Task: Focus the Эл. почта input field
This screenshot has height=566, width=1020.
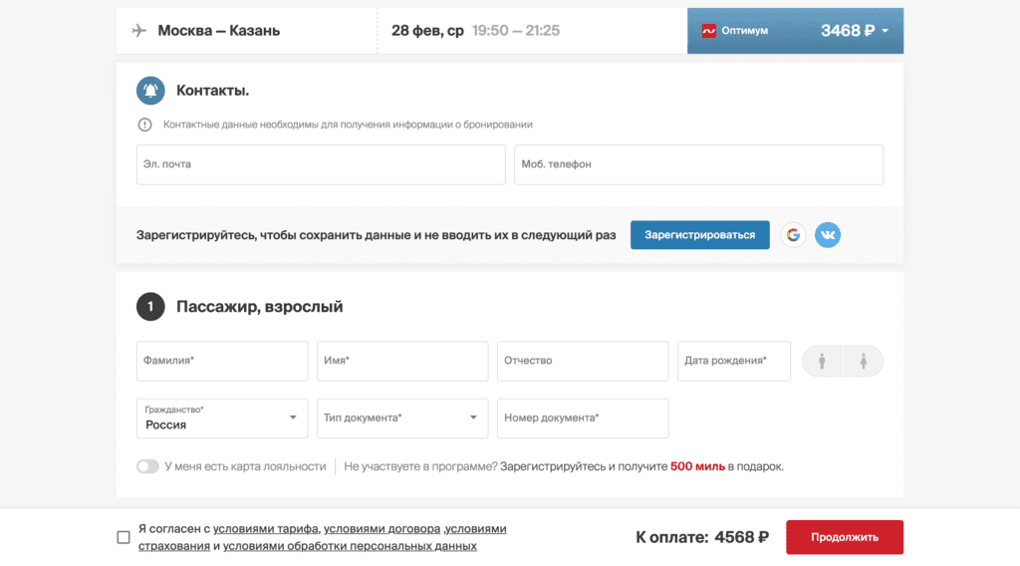Action: pos(321,164)
